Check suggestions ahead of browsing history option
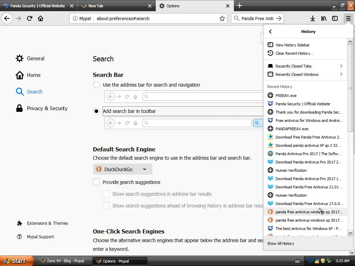355x266 pixels. 106,205
